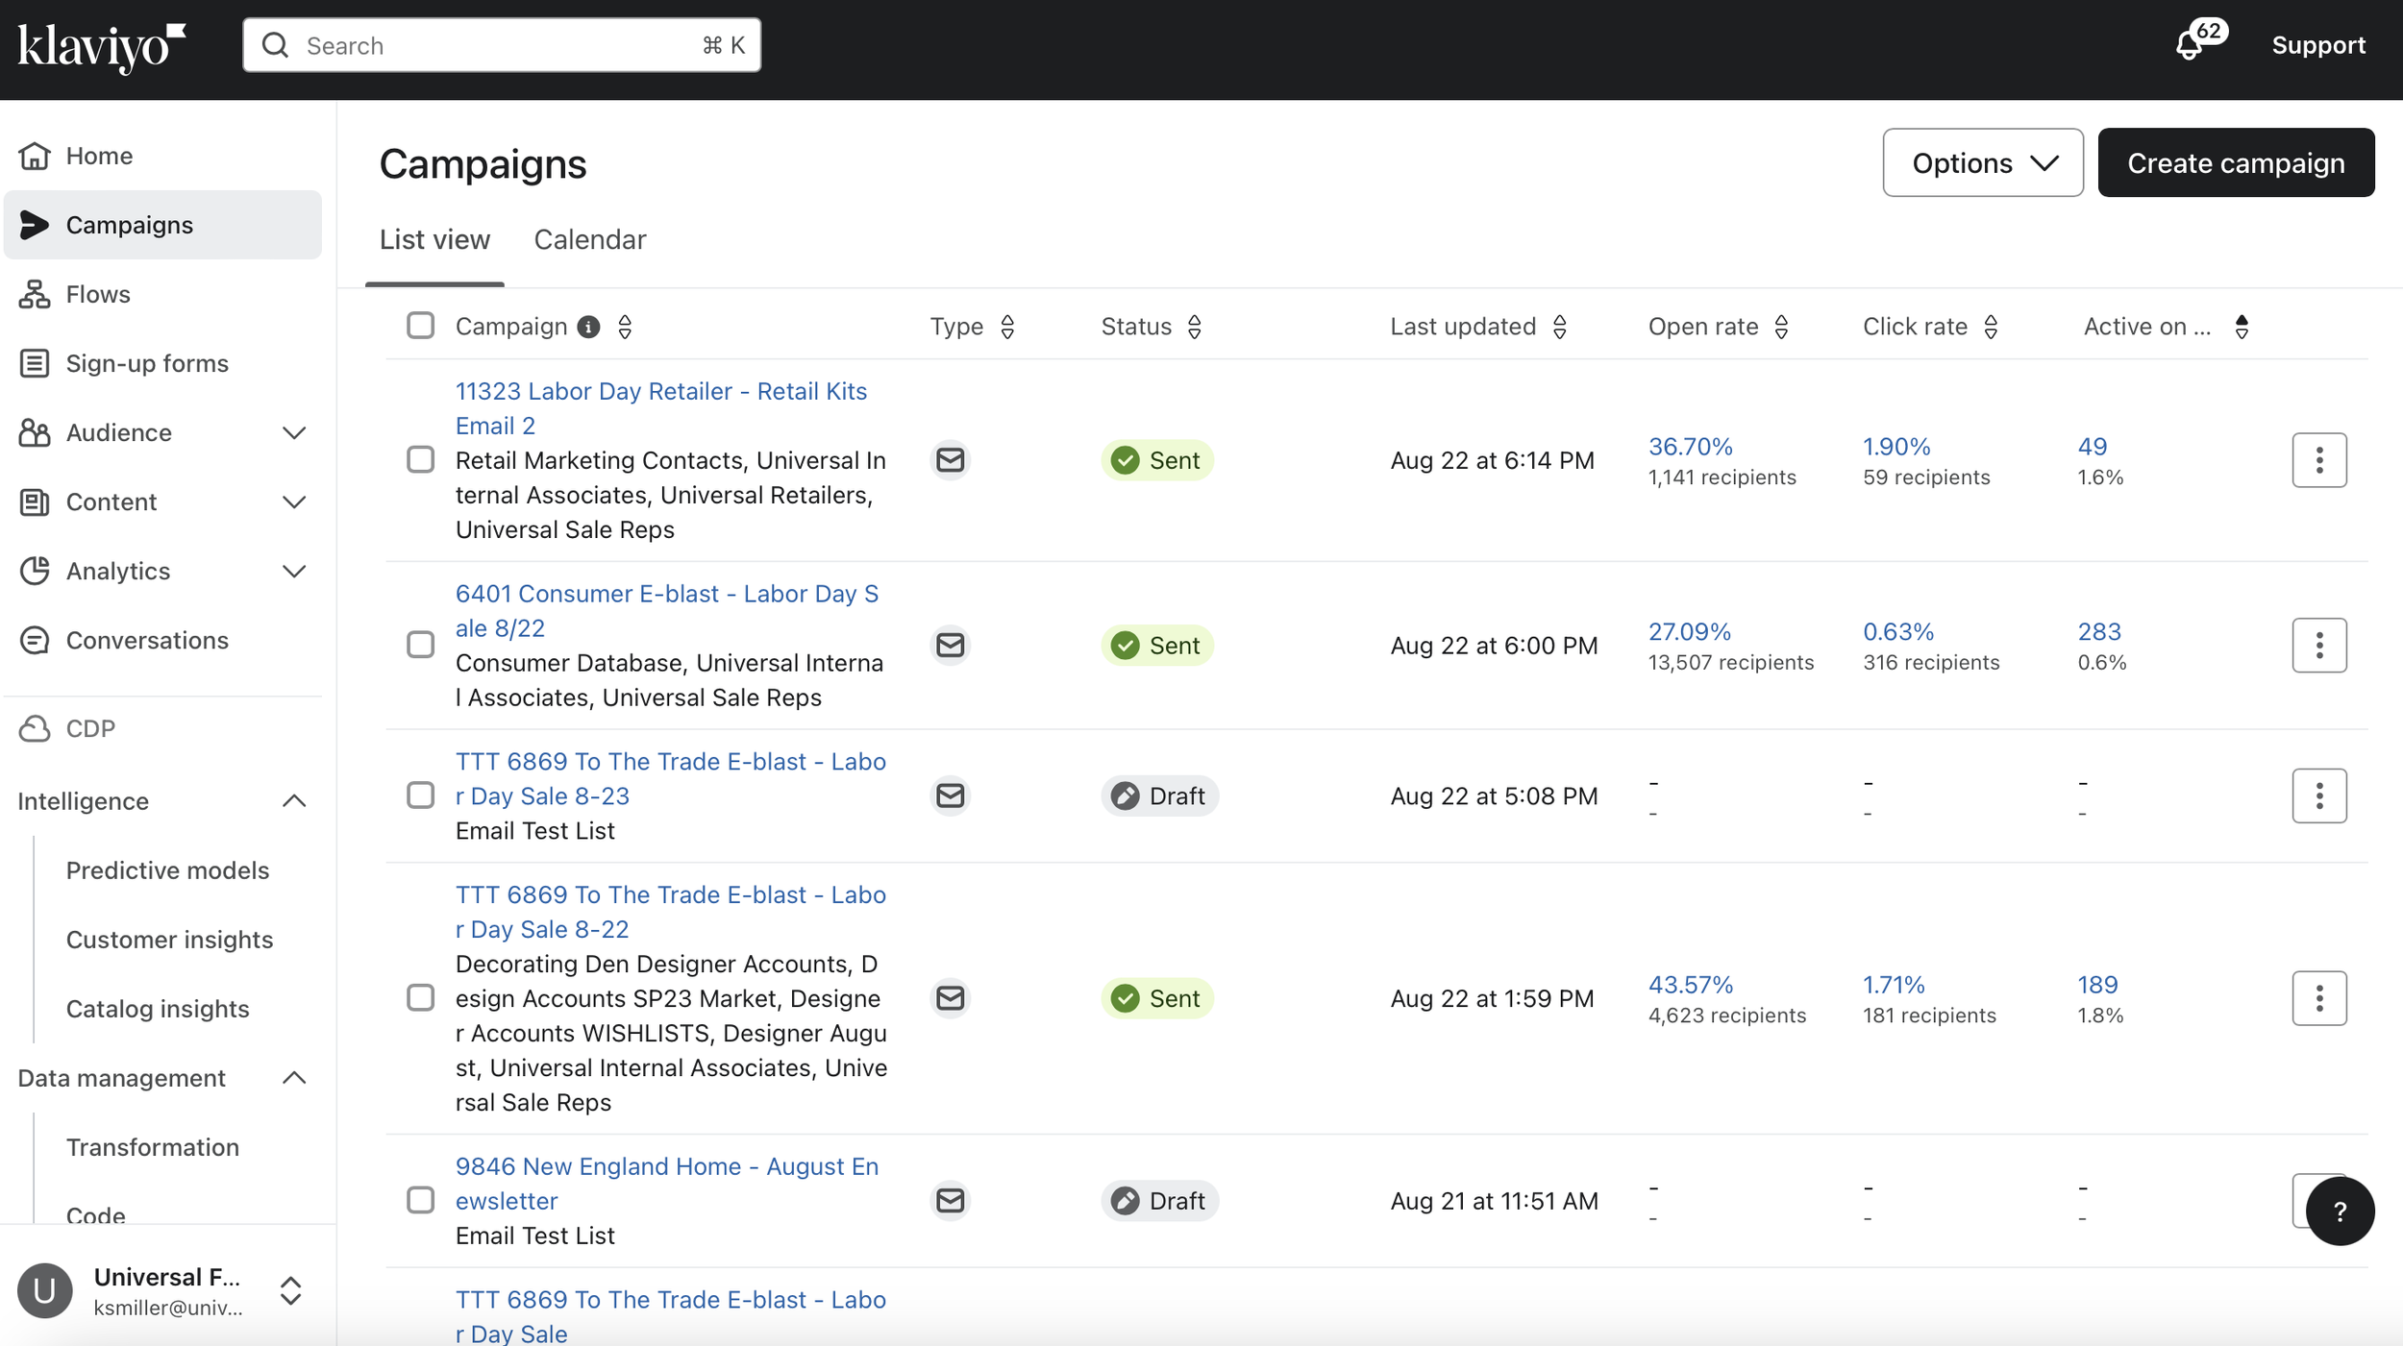Image resolution: width=2403 pixels, height=1346 pixels.
Task: Collapse the Intelligence section
Action: [x=294, y=801]
